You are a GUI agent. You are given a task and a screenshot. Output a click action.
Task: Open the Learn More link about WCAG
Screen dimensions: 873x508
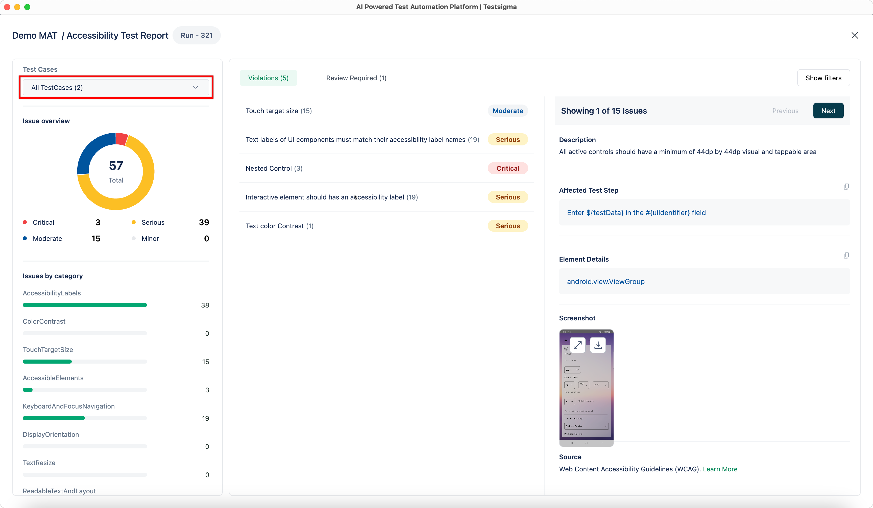point(719,469)
